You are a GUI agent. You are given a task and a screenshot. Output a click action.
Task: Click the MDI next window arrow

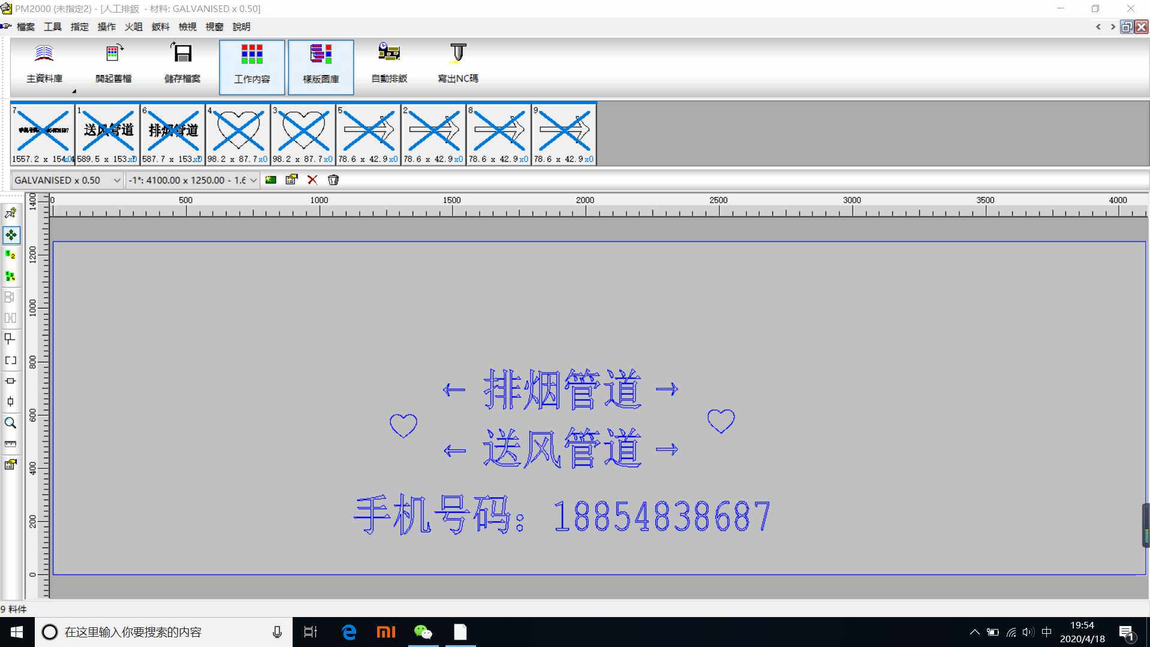pos(1113,27)
